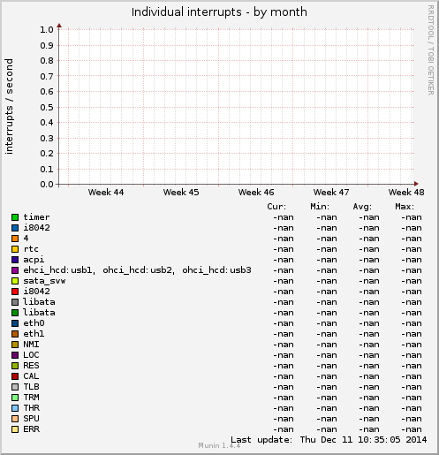Click the Cur '-nan' value in the timer row

click(284, 217)
